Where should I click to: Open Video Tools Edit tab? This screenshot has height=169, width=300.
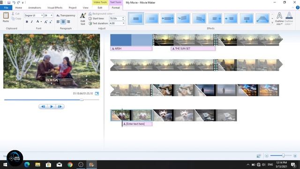tap(100, 8)
